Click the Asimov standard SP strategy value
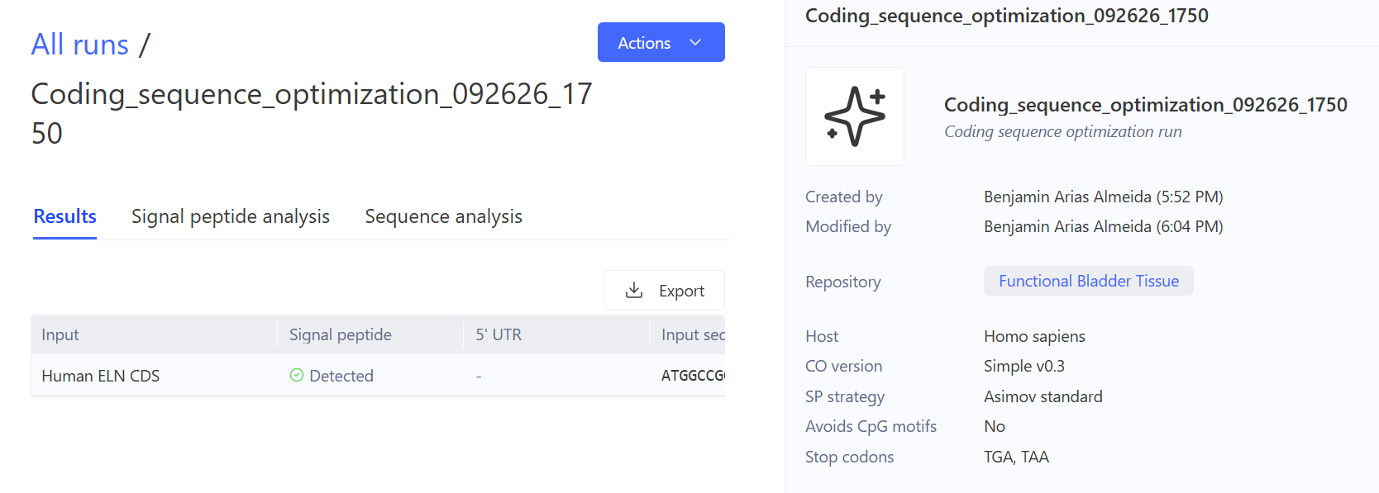1379x493 pixels. (1043, 396)
